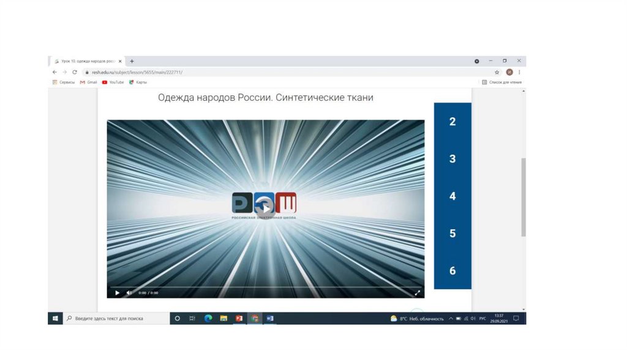Enter fullscreen mode for the video

[x=417, y=293]
